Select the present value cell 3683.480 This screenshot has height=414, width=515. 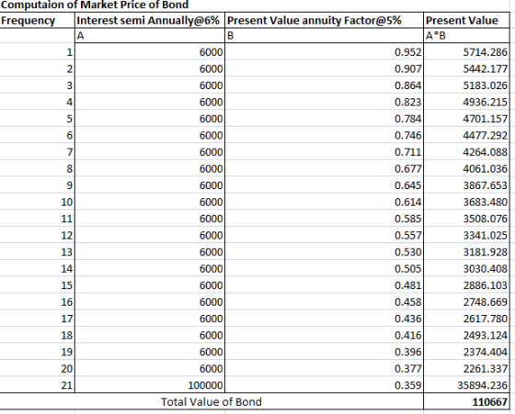(467, 202)
